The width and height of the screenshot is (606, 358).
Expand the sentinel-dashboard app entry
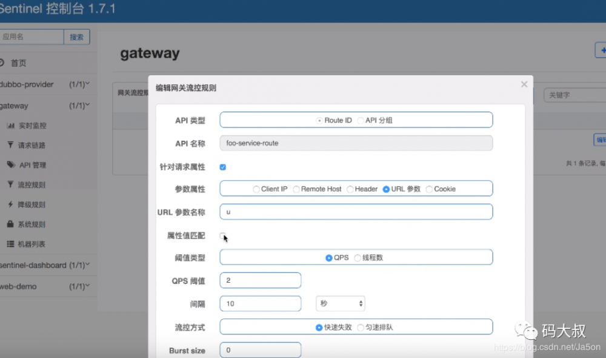[x=45, y=265]
